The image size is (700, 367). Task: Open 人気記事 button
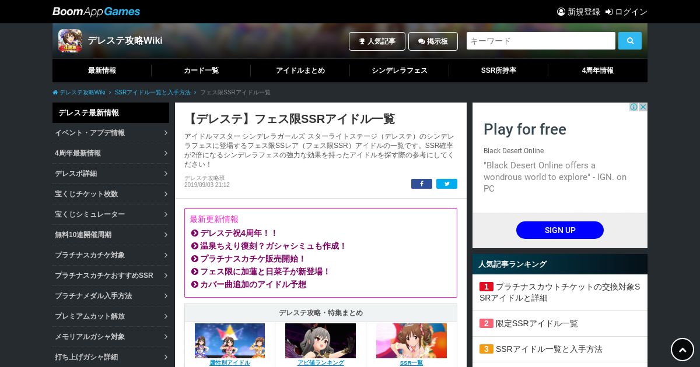pyautogui.click(x=377, y=41)
